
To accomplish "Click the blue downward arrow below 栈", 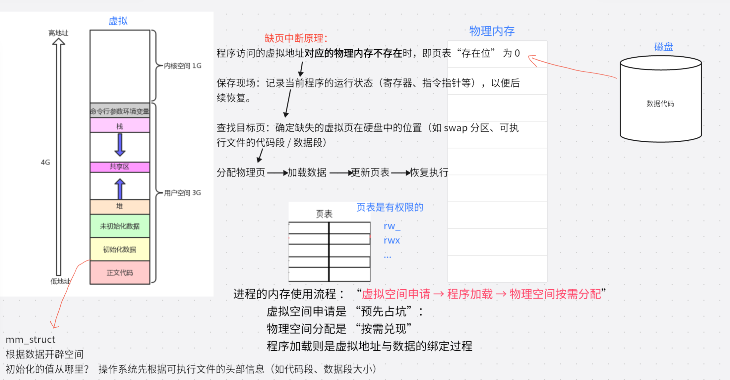I will (120, 145).
